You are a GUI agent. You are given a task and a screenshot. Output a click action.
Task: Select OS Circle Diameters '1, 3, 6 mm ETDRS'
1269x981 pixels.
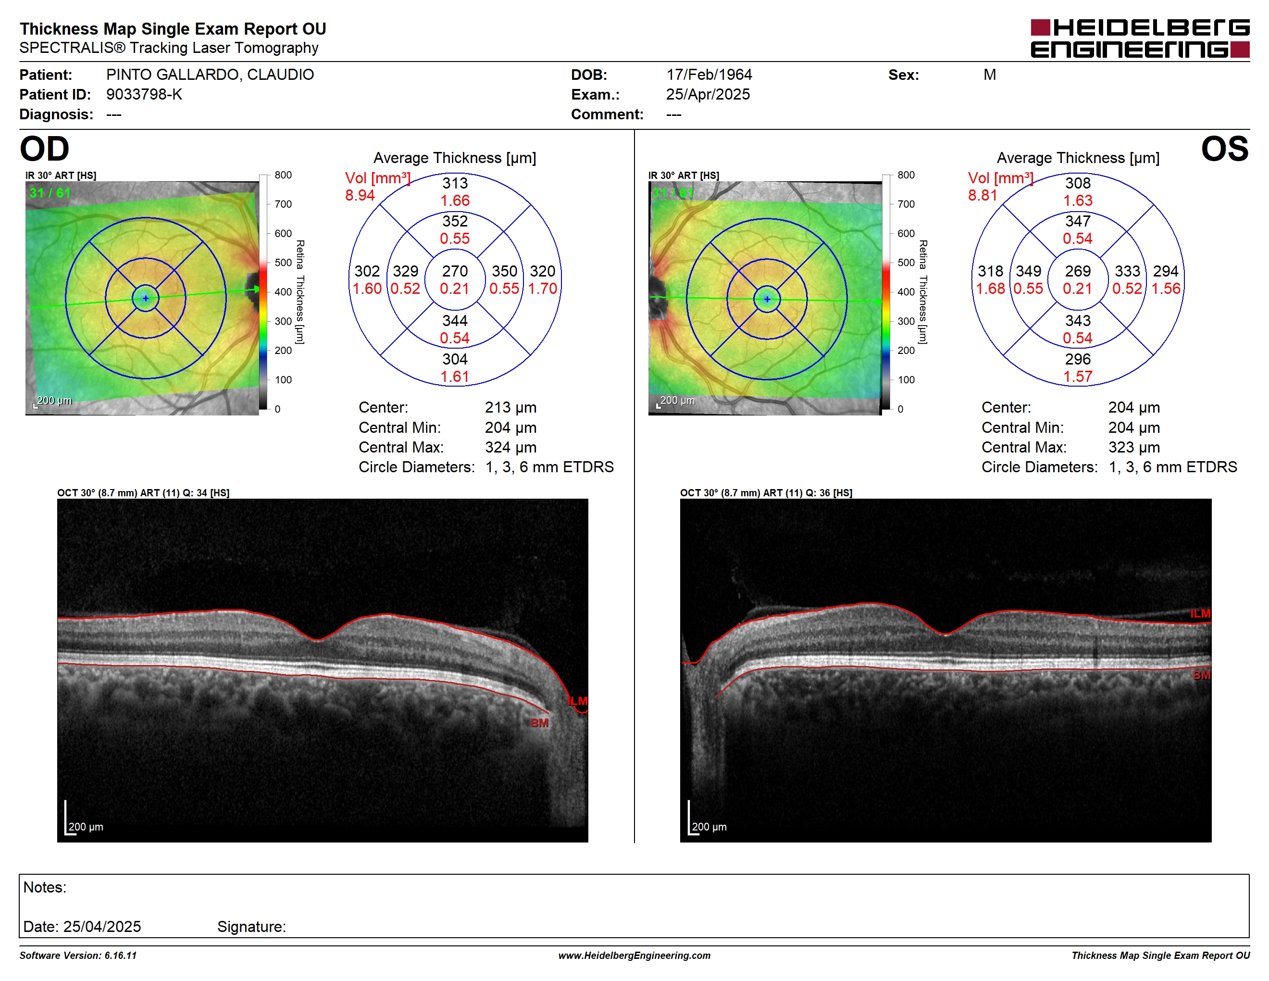pyautogui.click(x=1173, y=467)
